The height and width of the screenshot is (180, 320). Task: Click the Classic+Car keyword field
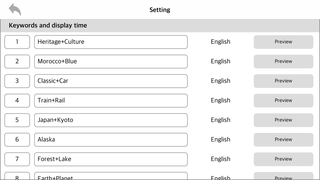(111, 81)
